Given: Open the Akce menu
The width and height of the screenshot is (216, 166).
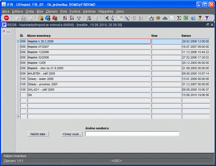Looking at the screenshot, I should point(6,12).
